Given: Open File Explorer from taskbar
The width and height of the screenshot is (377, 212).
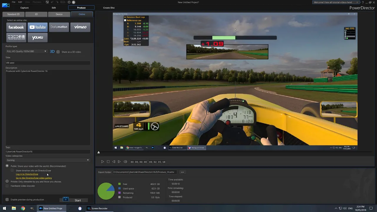Looking at the screenshot, I should coord(14,208).
